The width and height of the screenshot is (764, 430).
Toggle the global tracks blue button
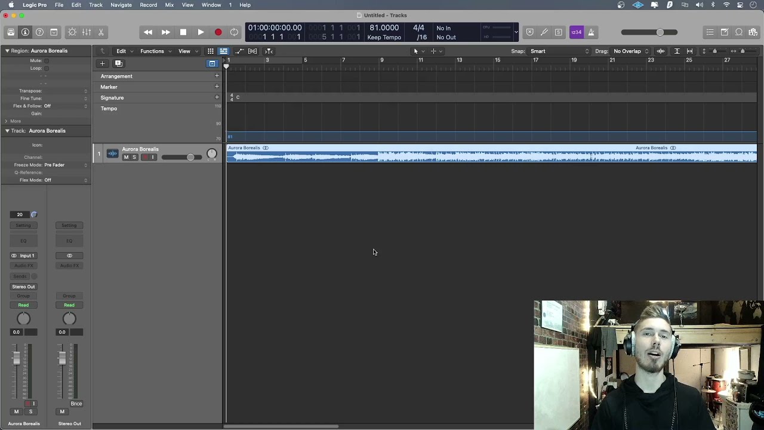212,63
